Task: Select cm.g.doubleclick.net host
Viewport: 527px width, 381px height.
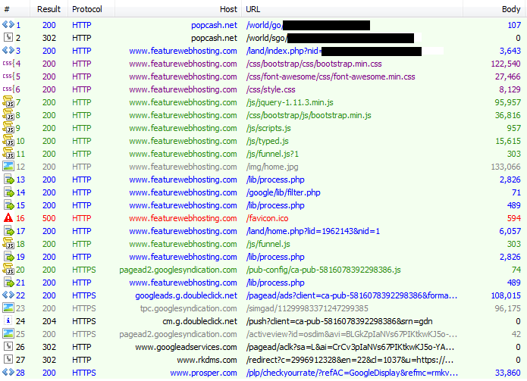Action: coord(199,321)
